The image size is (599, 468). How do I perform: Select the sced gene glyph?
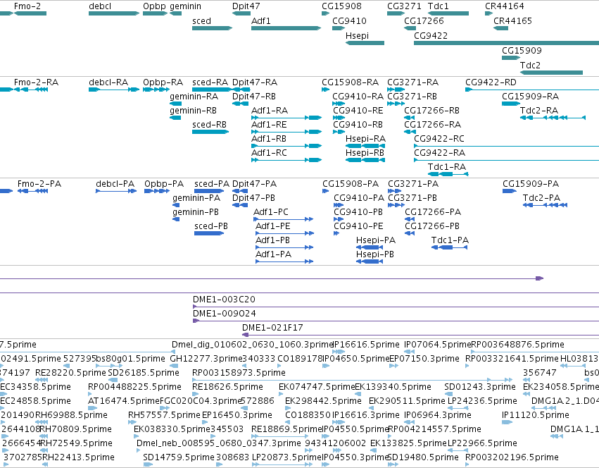[x=212, y=28]
